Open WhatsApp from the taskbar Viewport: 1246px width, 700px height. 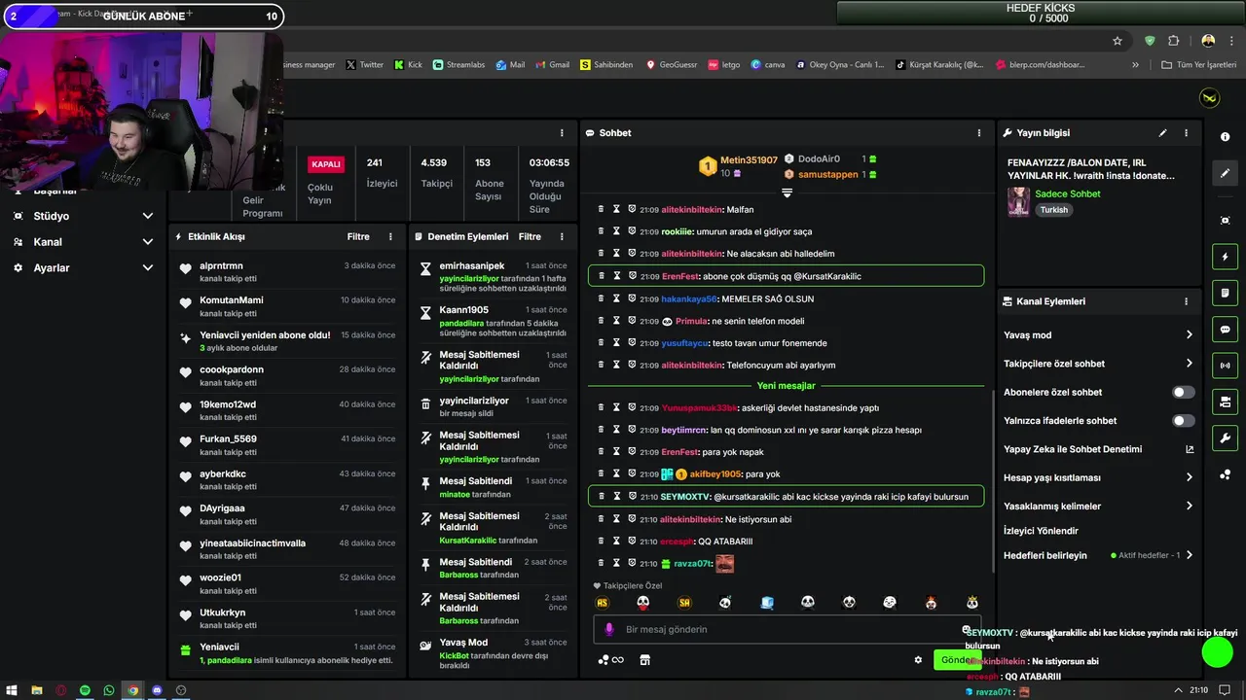(108, 690)
